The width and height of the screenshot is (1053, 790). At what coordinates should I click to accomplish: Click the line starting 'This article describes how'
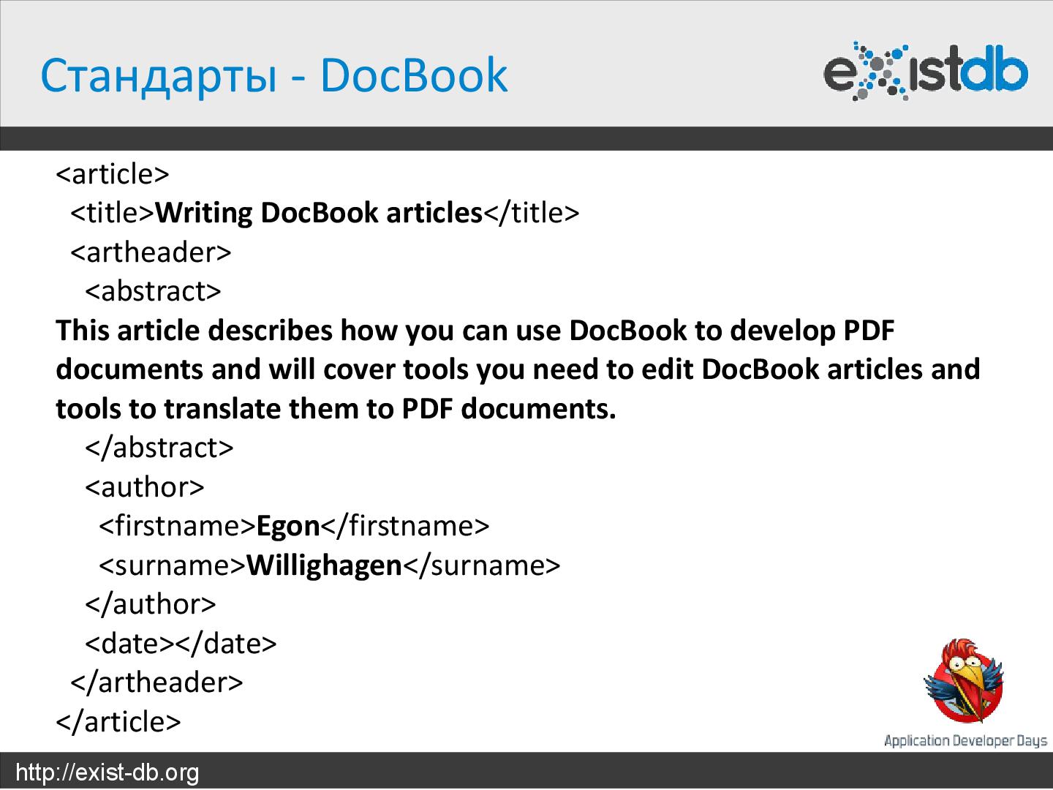[x=475, y=331]
